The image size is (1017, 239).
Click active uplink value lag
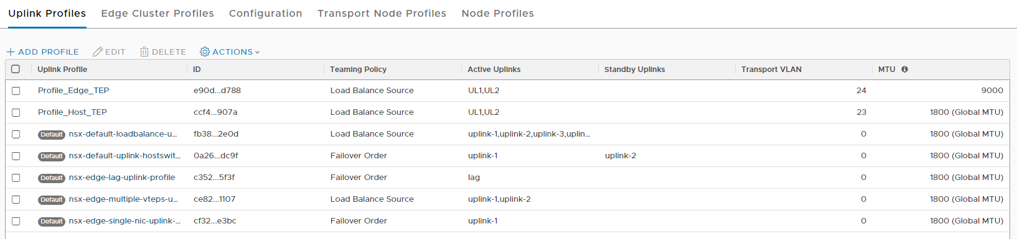474,178
